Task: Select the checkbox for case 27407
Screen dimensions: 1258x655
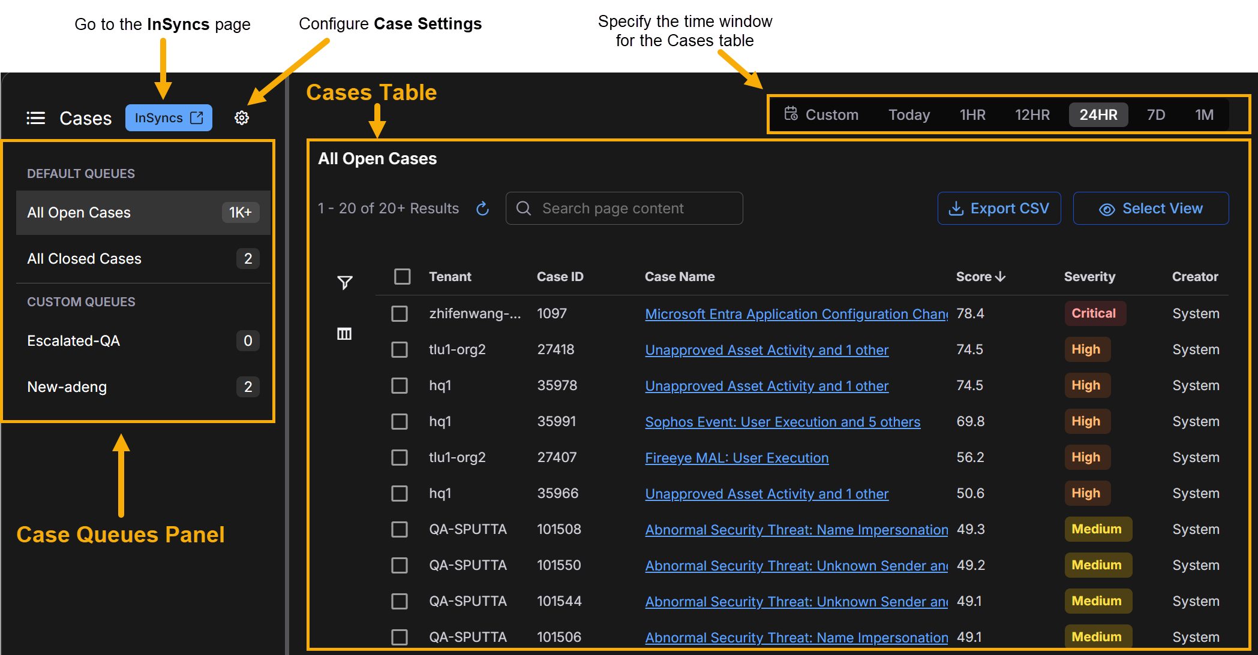Action: 400,458
